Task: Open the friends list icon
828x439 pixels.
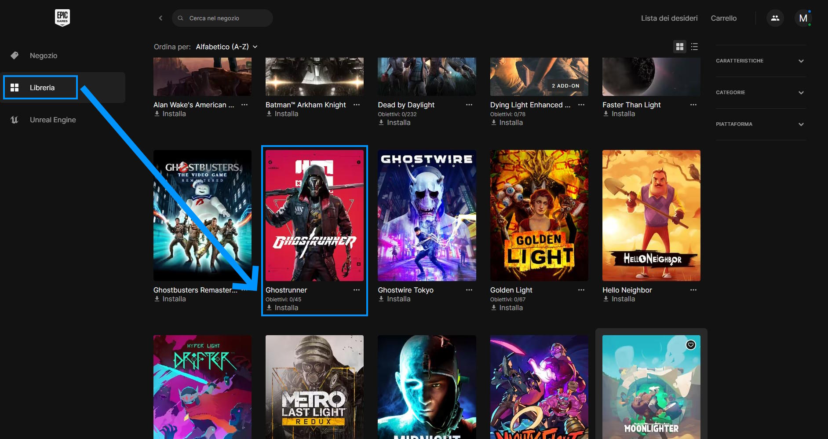Action: coord(775,18)
